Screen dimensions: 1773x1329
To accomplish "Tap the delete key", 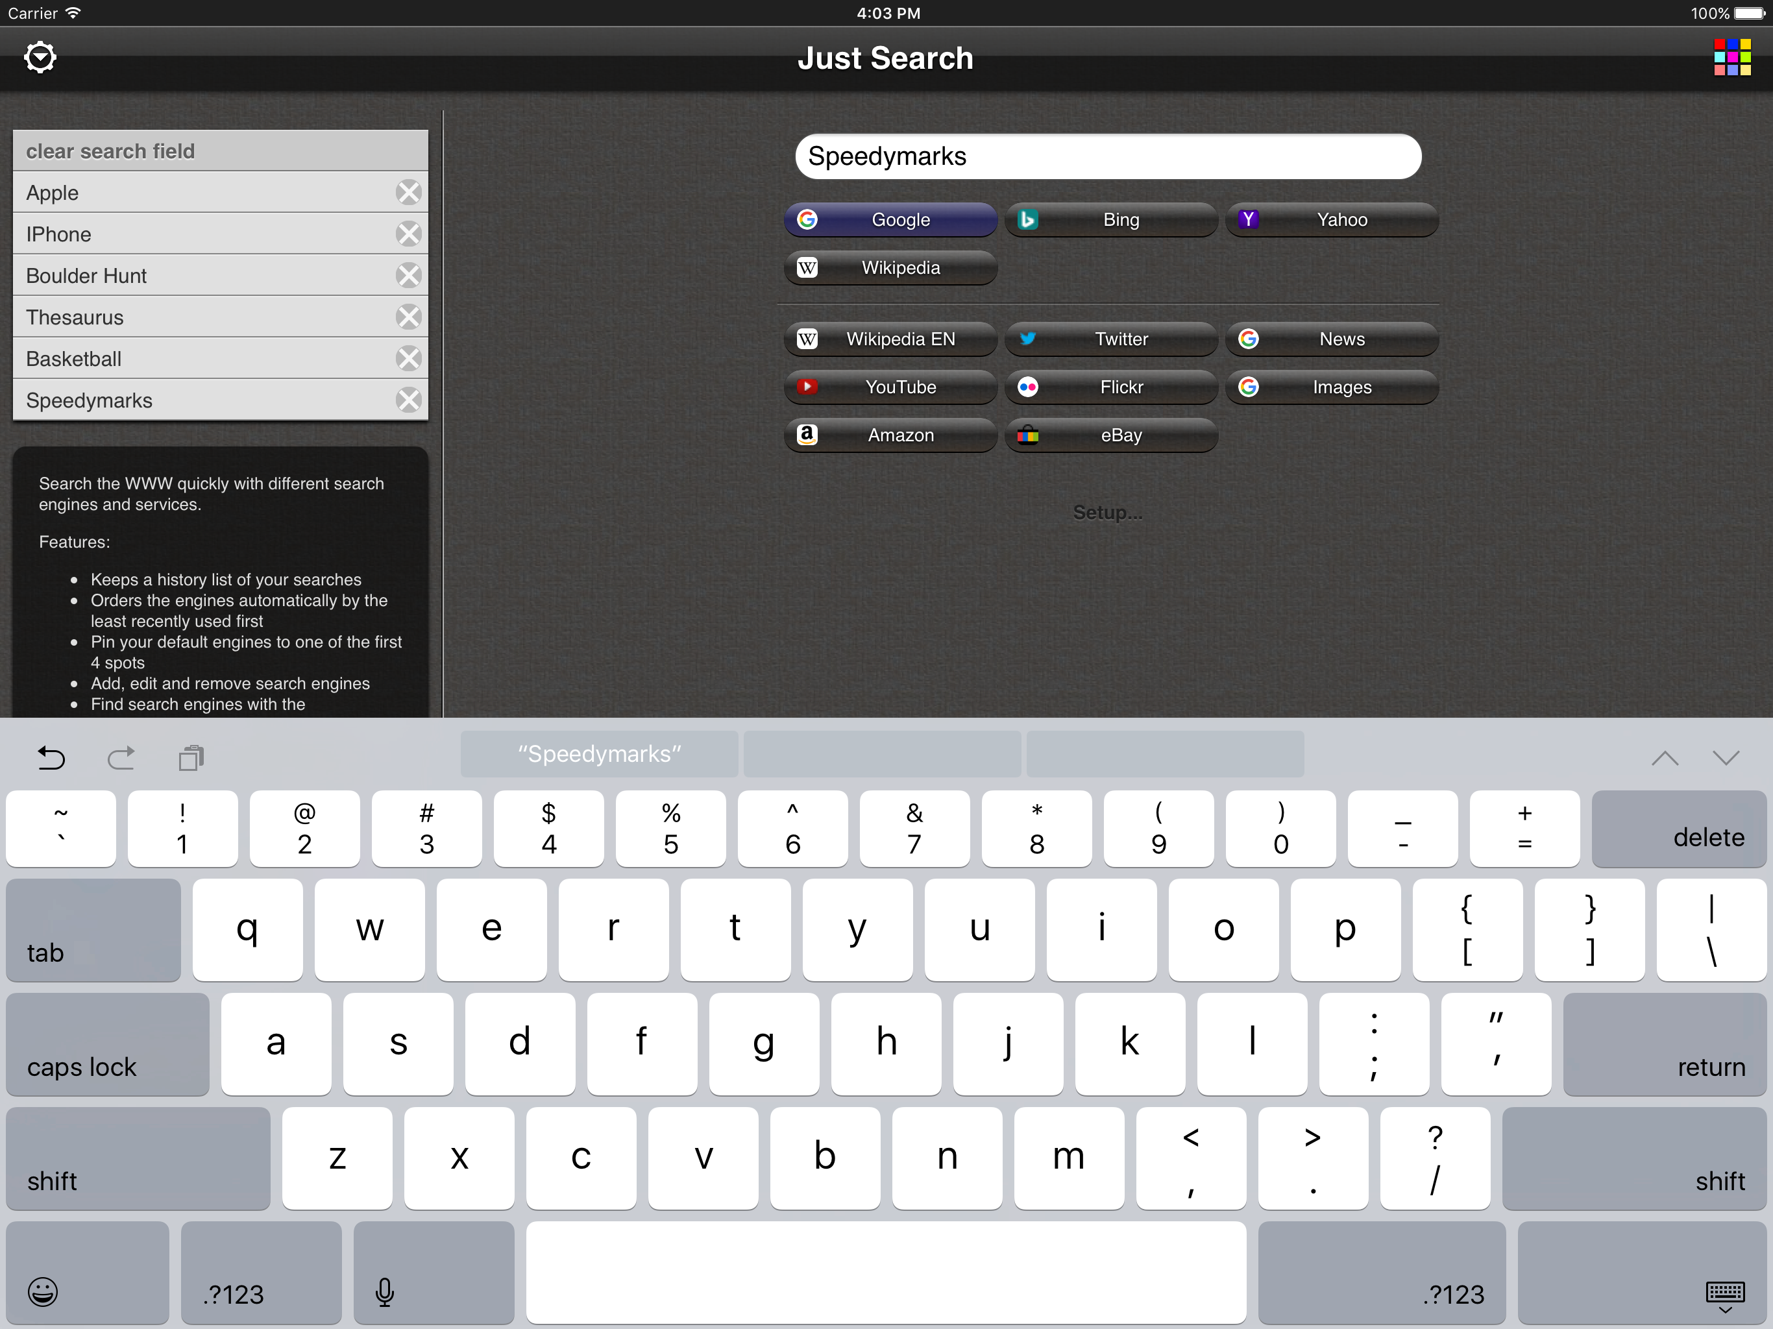I will (1678, 829).
